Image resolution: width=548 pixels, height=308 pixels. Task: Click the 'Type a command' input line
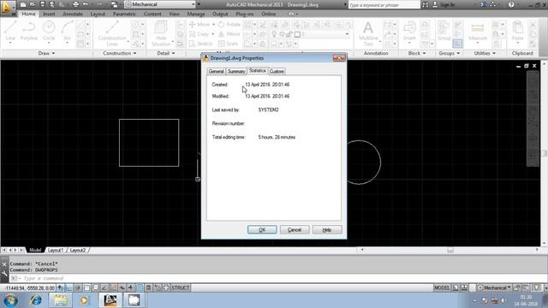(277, 278)
